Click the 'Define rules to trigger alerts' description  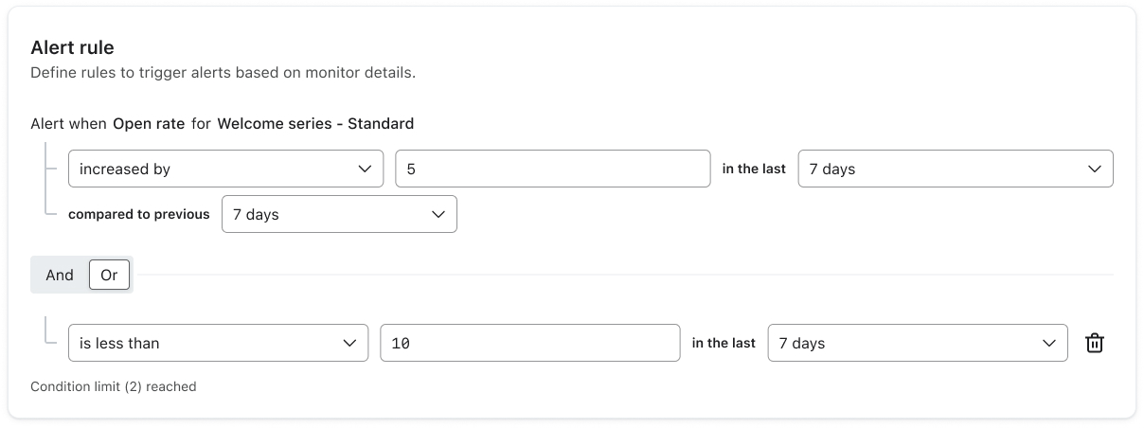click(223, 72)
